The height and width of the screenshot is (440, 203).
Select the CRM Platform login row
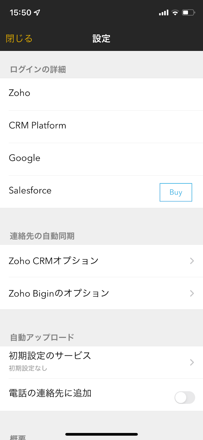tap(101, 127)
